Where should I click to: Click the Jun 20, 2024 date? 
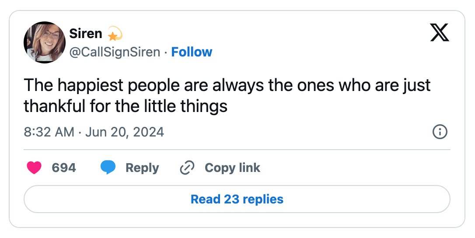(x=125, y=132)
